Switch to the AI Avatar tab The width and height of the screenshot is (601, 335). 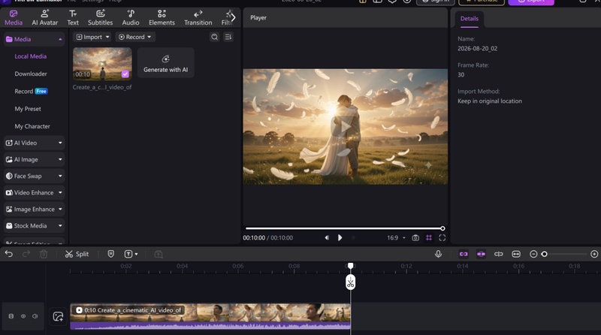coord(44,17)
